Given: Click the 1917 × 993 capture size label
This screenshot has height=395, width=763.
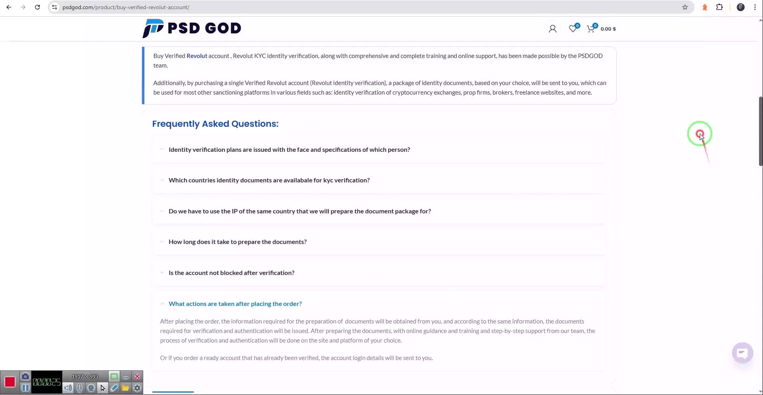Looking at the screenshot, I should pyautogui.click(x=85, y=376).
